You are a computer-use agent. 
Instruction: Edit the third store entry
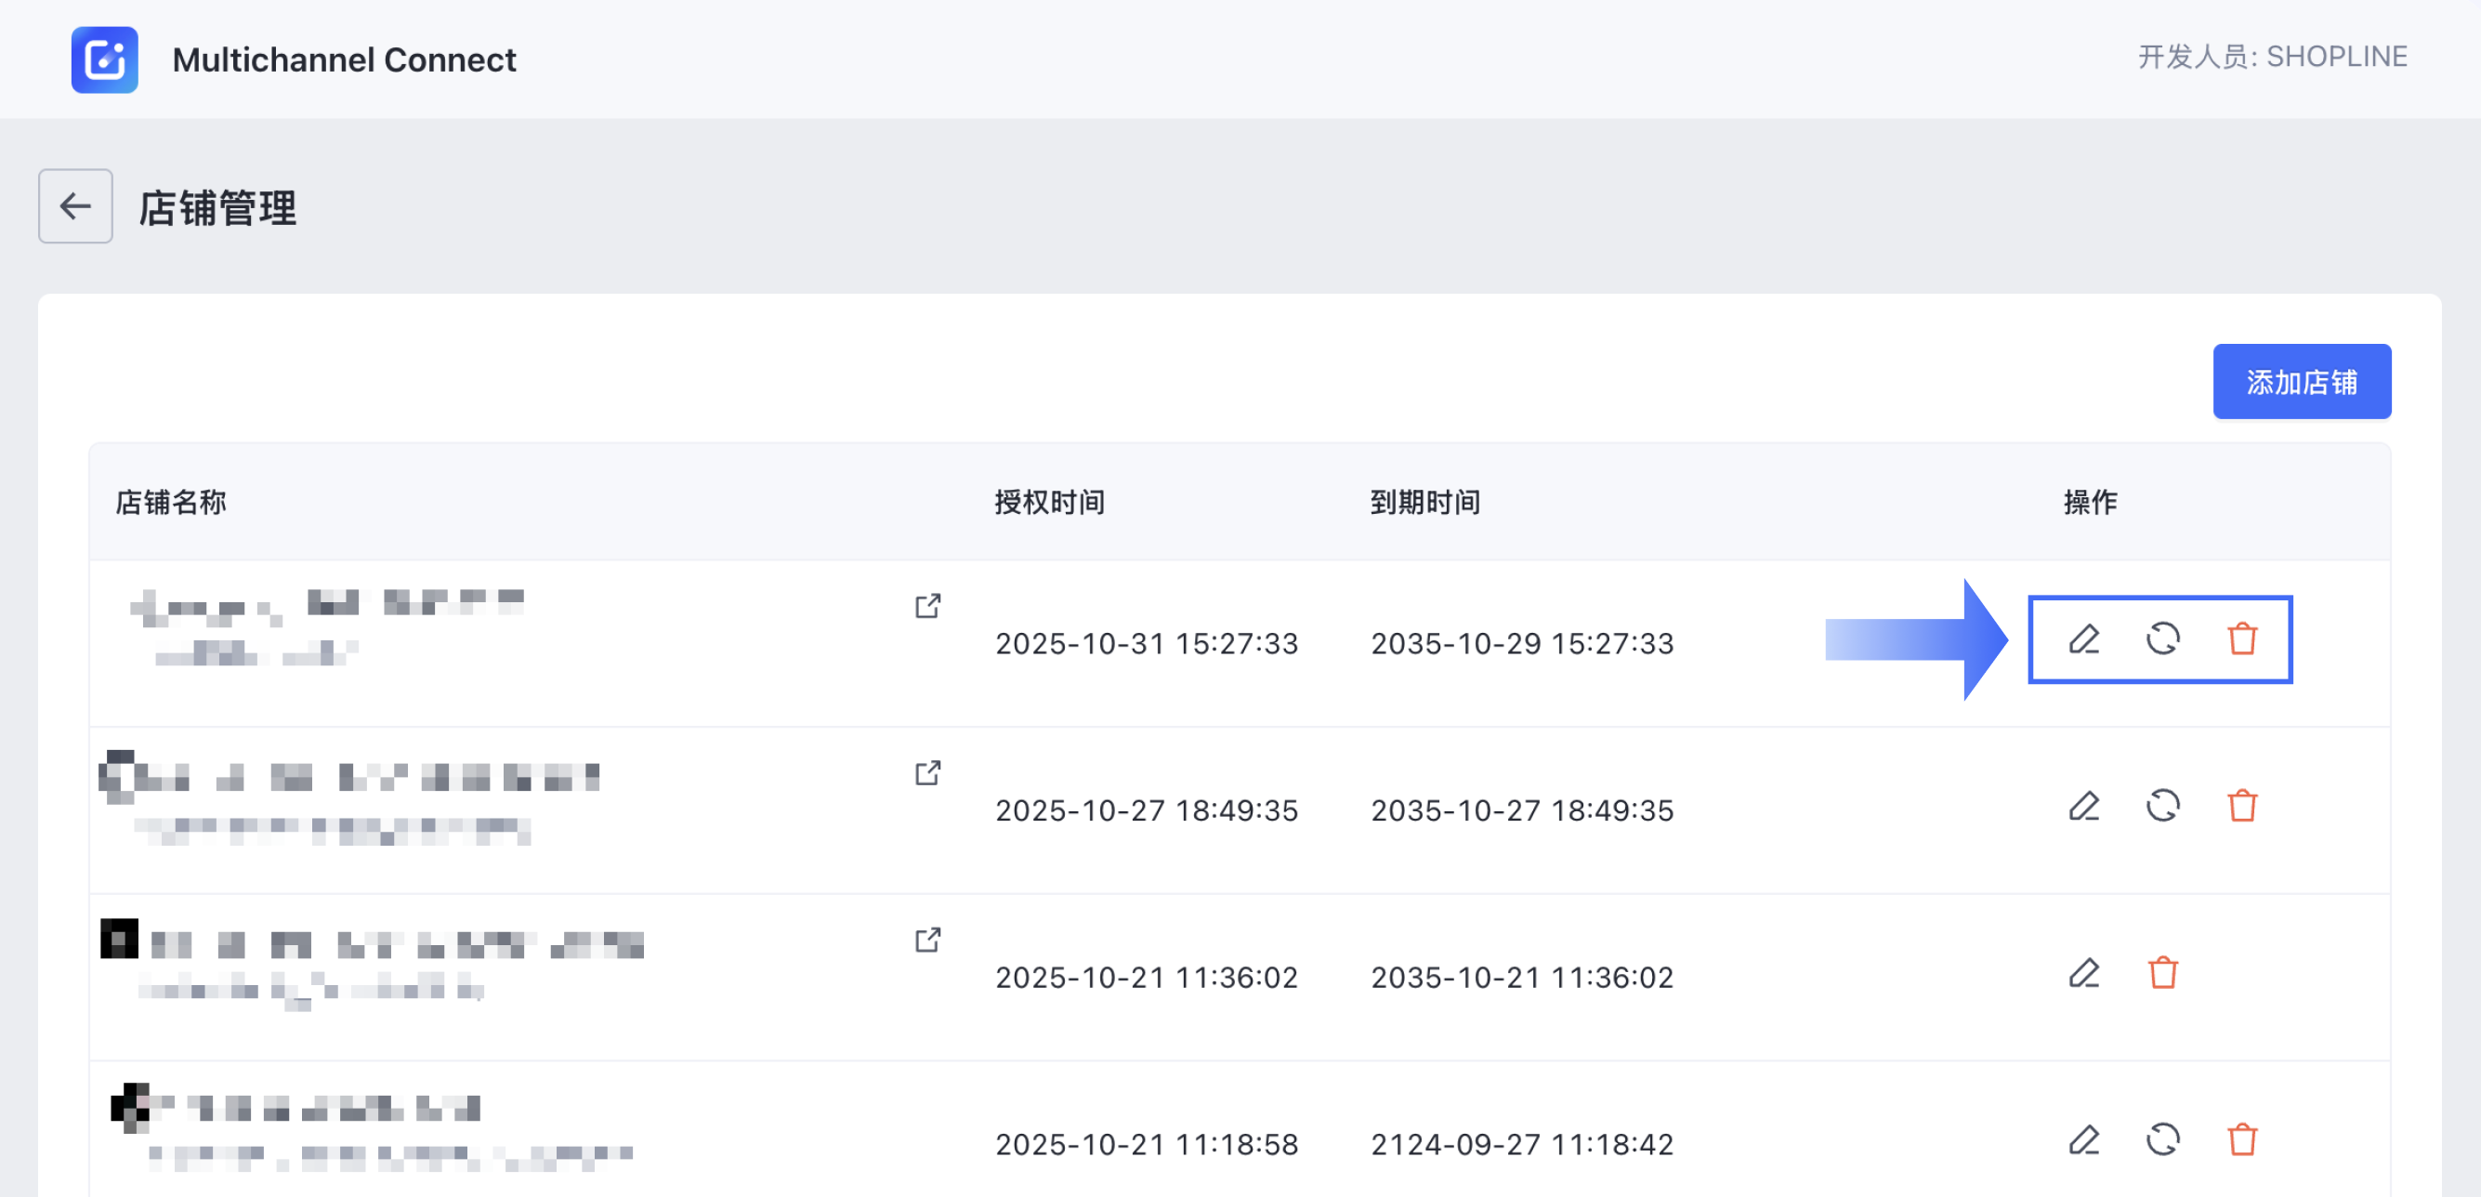pyautogui.click(x=2083, y=974)
